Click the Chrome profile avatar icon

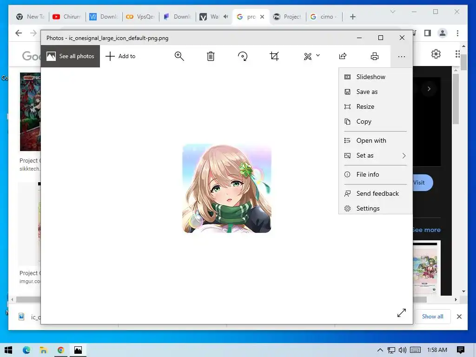click(x=443, y=33)
